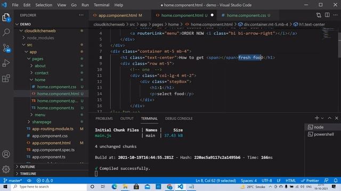Split the editor to the right
The width and height of the screenshot is (341, 191).
(x=327, y=15)
